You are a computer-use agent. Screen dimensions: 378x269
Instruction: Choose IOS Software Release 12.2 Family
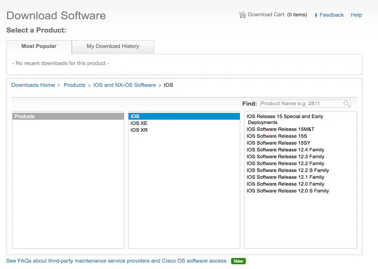(285, 163)
